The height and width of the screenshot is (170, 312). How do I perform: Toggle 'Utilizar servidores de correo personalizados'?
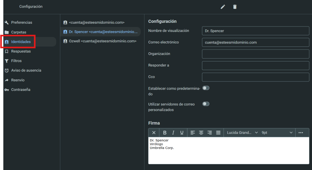[206, 104]
